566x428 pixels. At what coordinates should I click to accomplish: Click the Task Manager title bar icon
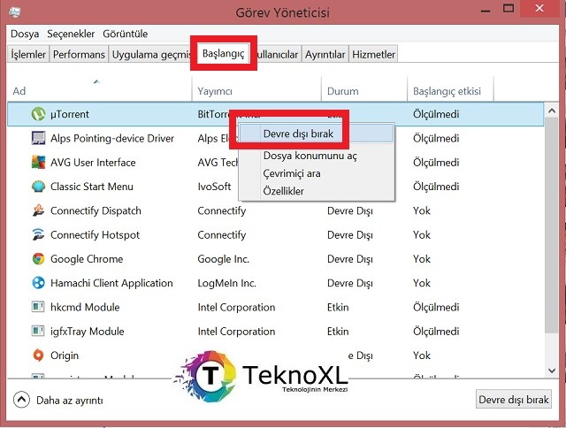[x=14, y=11]
